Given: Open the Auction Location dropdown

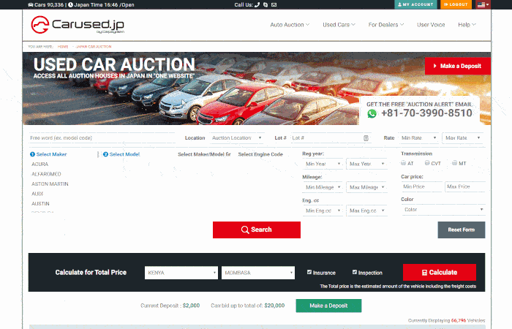Looking at the screenshot, I should pos(236,138).
